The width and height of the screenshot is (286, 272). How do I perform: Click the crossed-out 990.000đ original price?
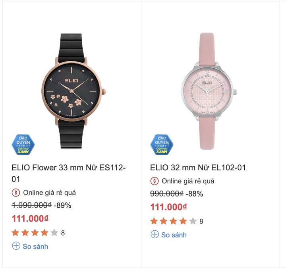coord(167,193)
